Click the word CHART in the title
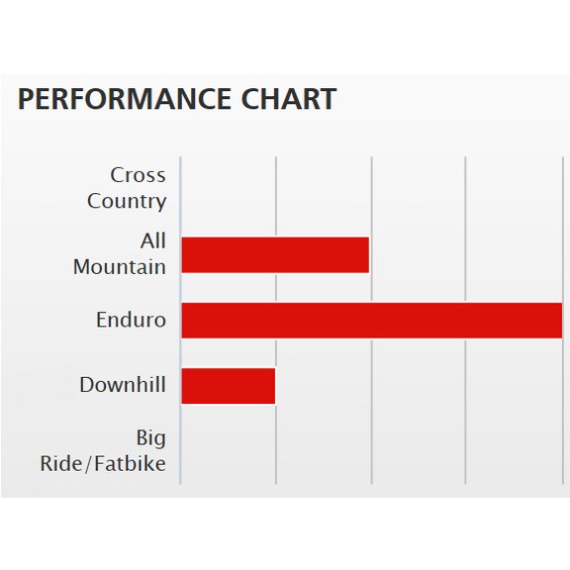The image size is (570, 570). (289, 99)
